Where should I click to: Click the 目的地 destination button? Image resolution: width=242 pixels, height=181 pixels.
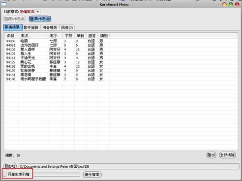10,166
